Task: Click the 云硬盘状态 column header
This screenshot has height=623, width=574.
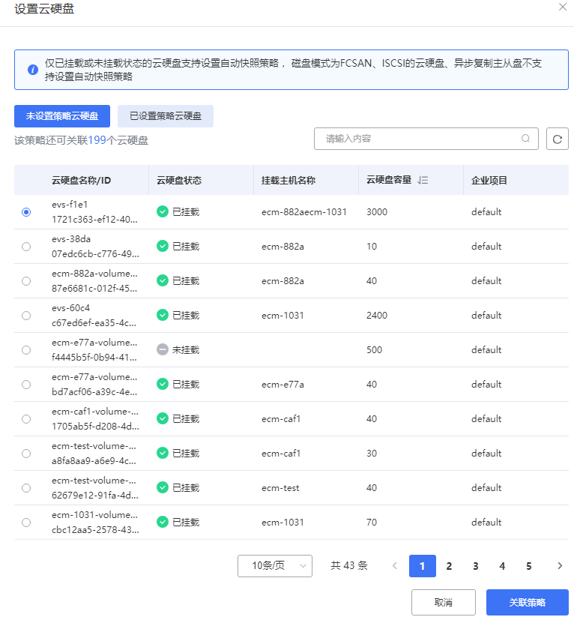Action: 179,181
